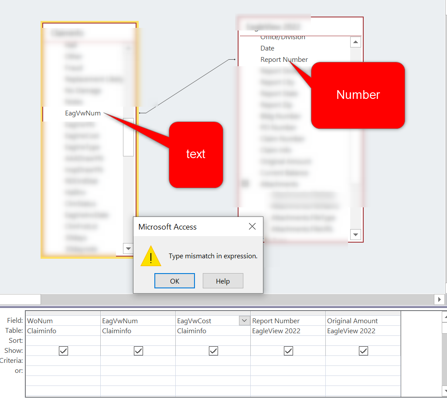Image resolution: width=447 pixels, height=399 pixels.
Task: Disable Show for the Report Number column
Action: [x=288, y=351]
